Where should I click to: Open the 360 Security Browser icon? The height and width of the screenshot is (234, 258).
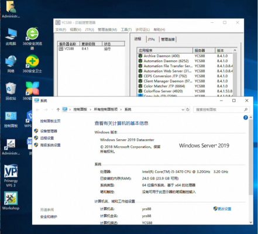point(32,38)
